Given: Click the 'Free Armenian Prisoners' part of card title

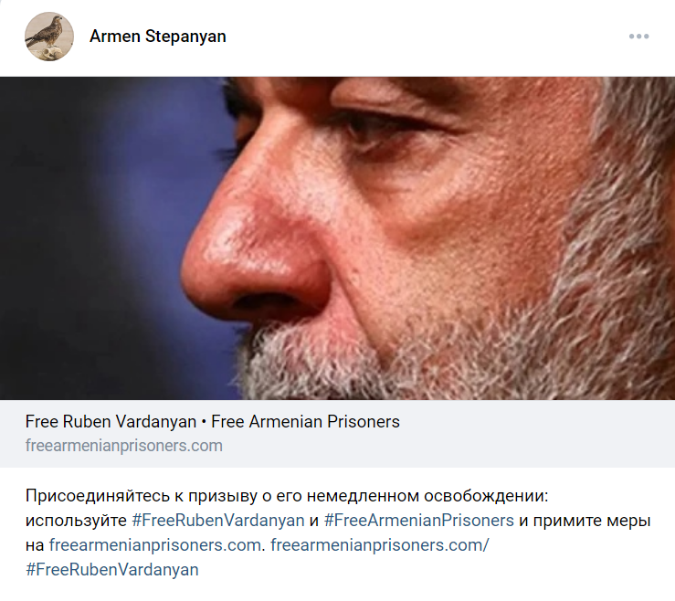Looking at the screenshot, I should 306,421.
